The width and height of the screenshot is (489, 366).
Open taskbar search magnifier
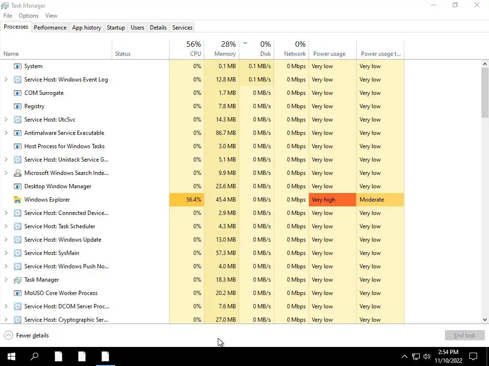tap(34, 356)
